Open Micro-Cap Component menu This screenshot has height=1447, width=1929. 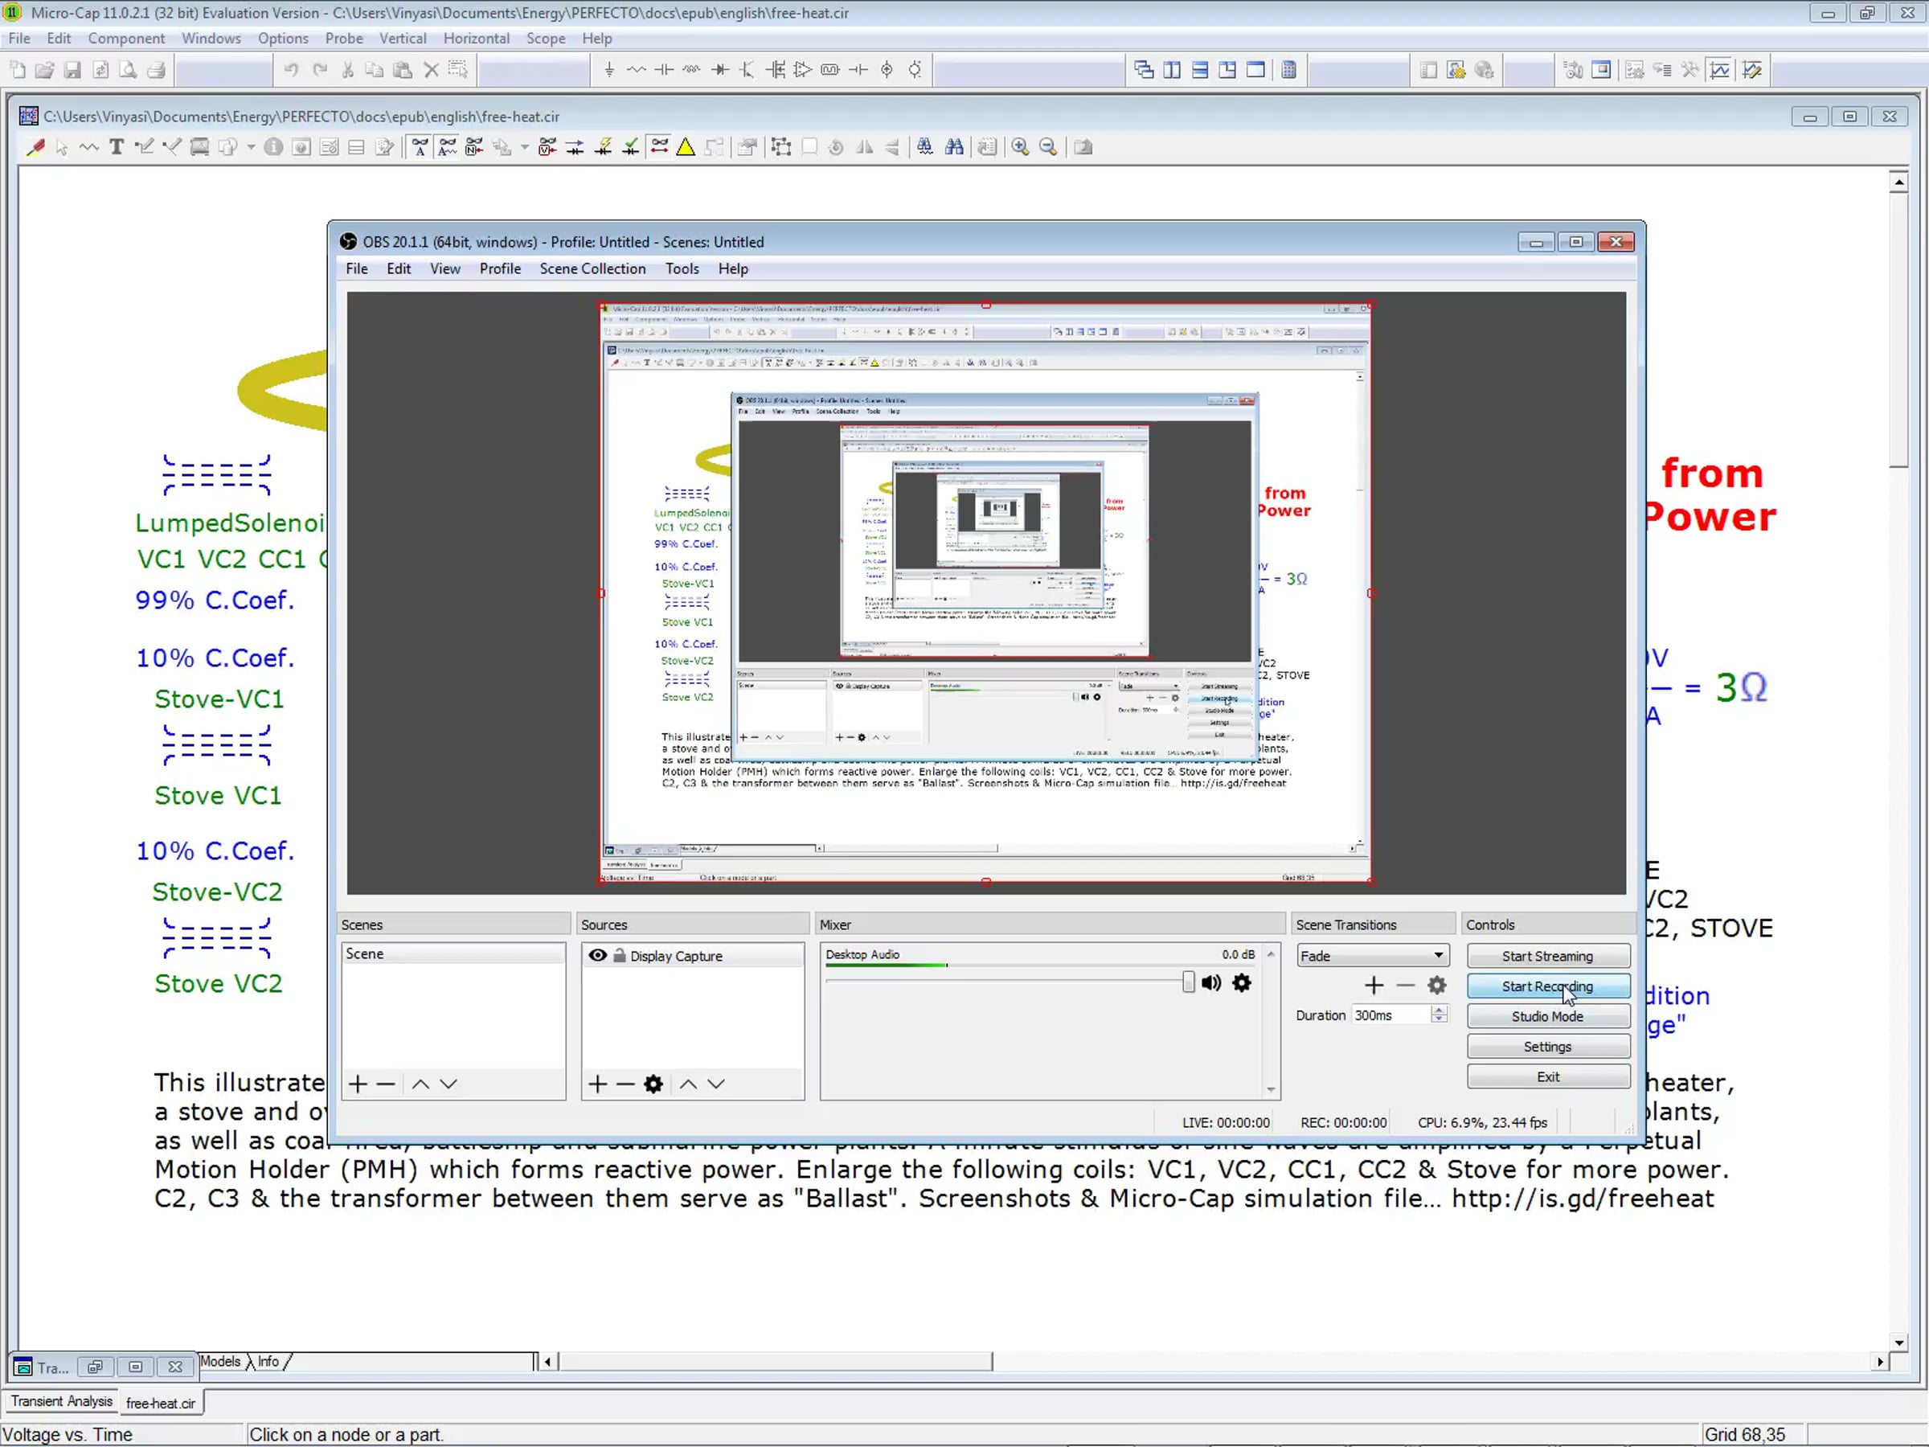point(125,39)
